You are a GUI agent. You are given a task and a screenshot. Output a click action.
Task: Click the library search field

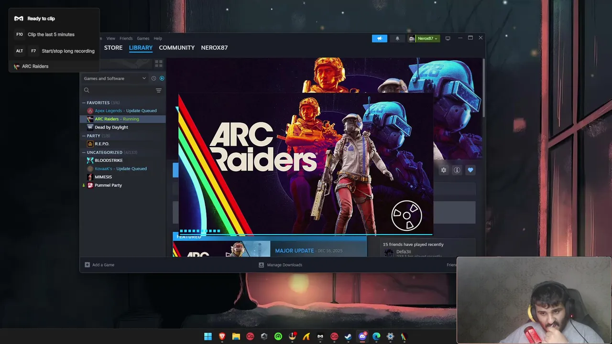pos(119,90)
